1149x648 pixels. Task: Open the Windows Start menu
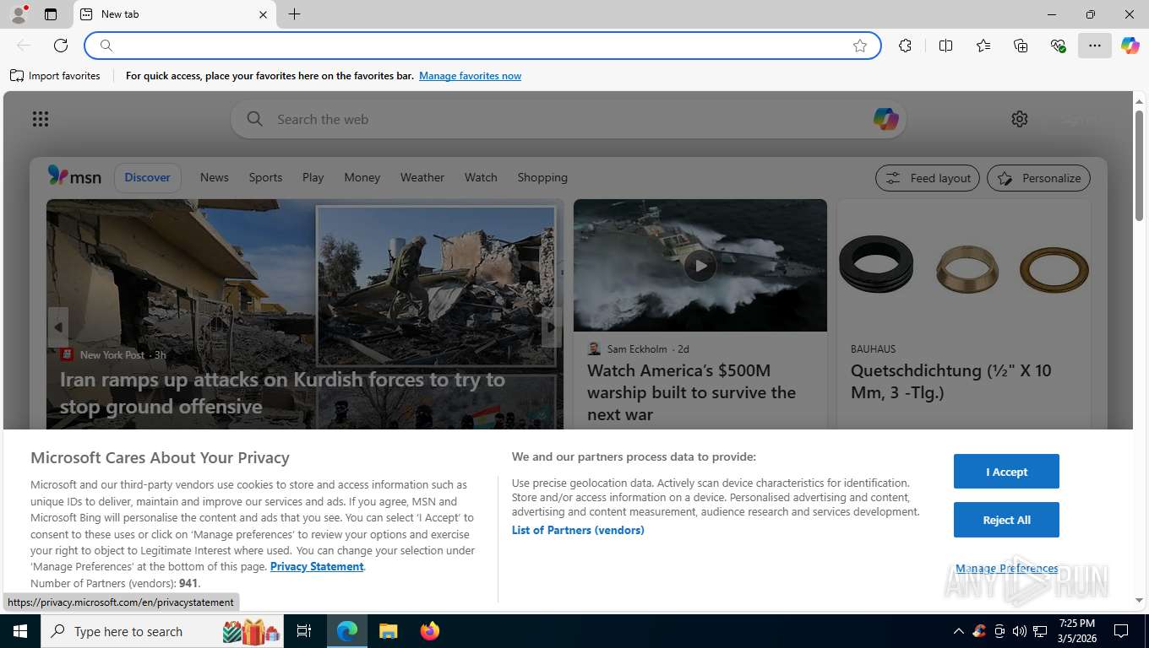(20, 631)
